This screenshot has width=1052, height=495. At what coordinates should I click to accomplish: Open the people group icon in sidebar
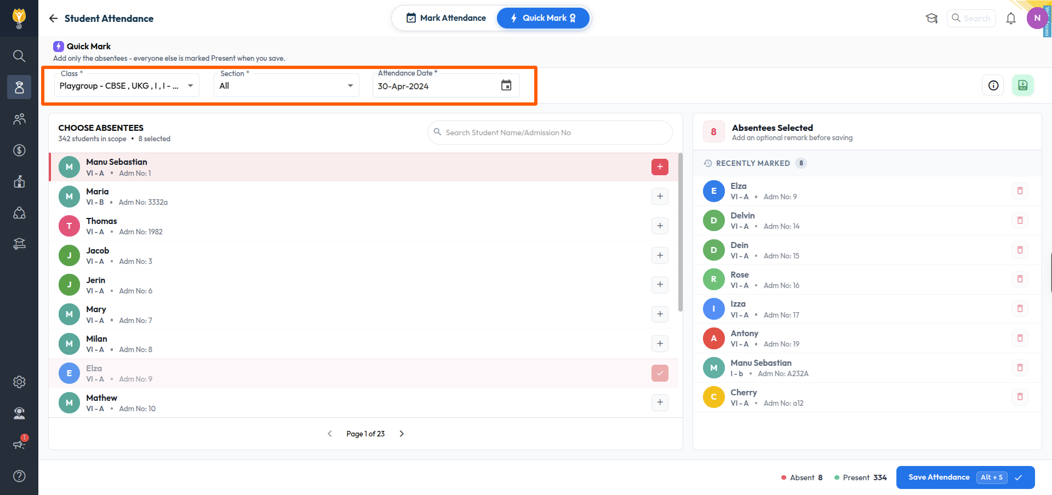click(19, 119)
